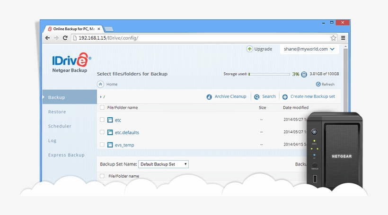Expand the root path arrow
Viewport: 388px width, 215px height.
101,97
